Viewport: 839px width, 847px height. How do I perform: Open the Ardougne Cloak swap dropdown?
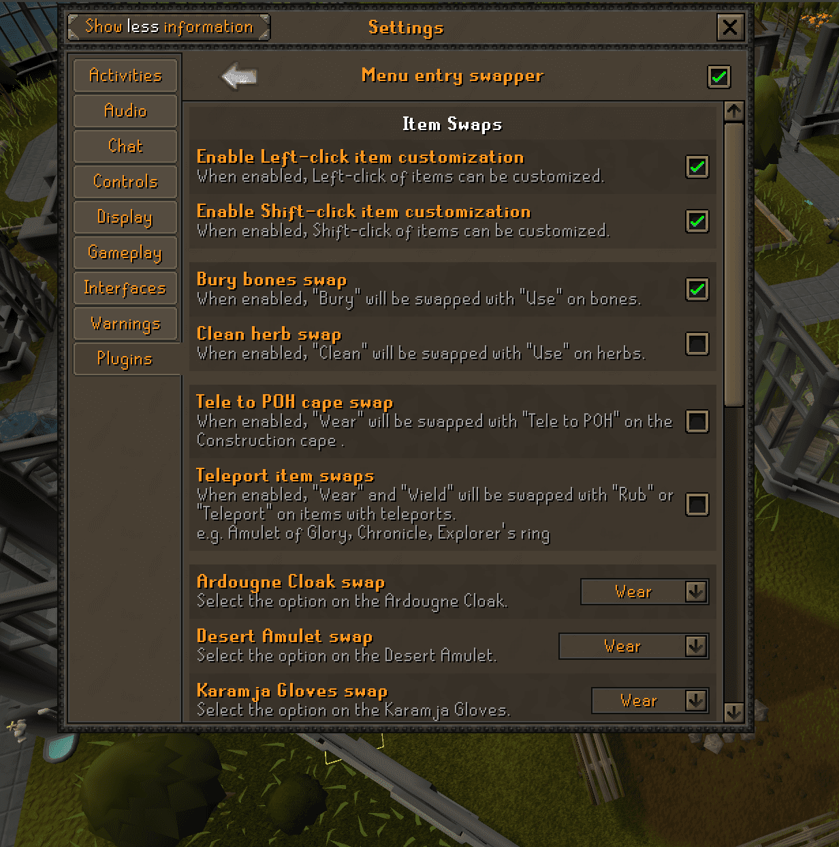[x=645, y=592]
